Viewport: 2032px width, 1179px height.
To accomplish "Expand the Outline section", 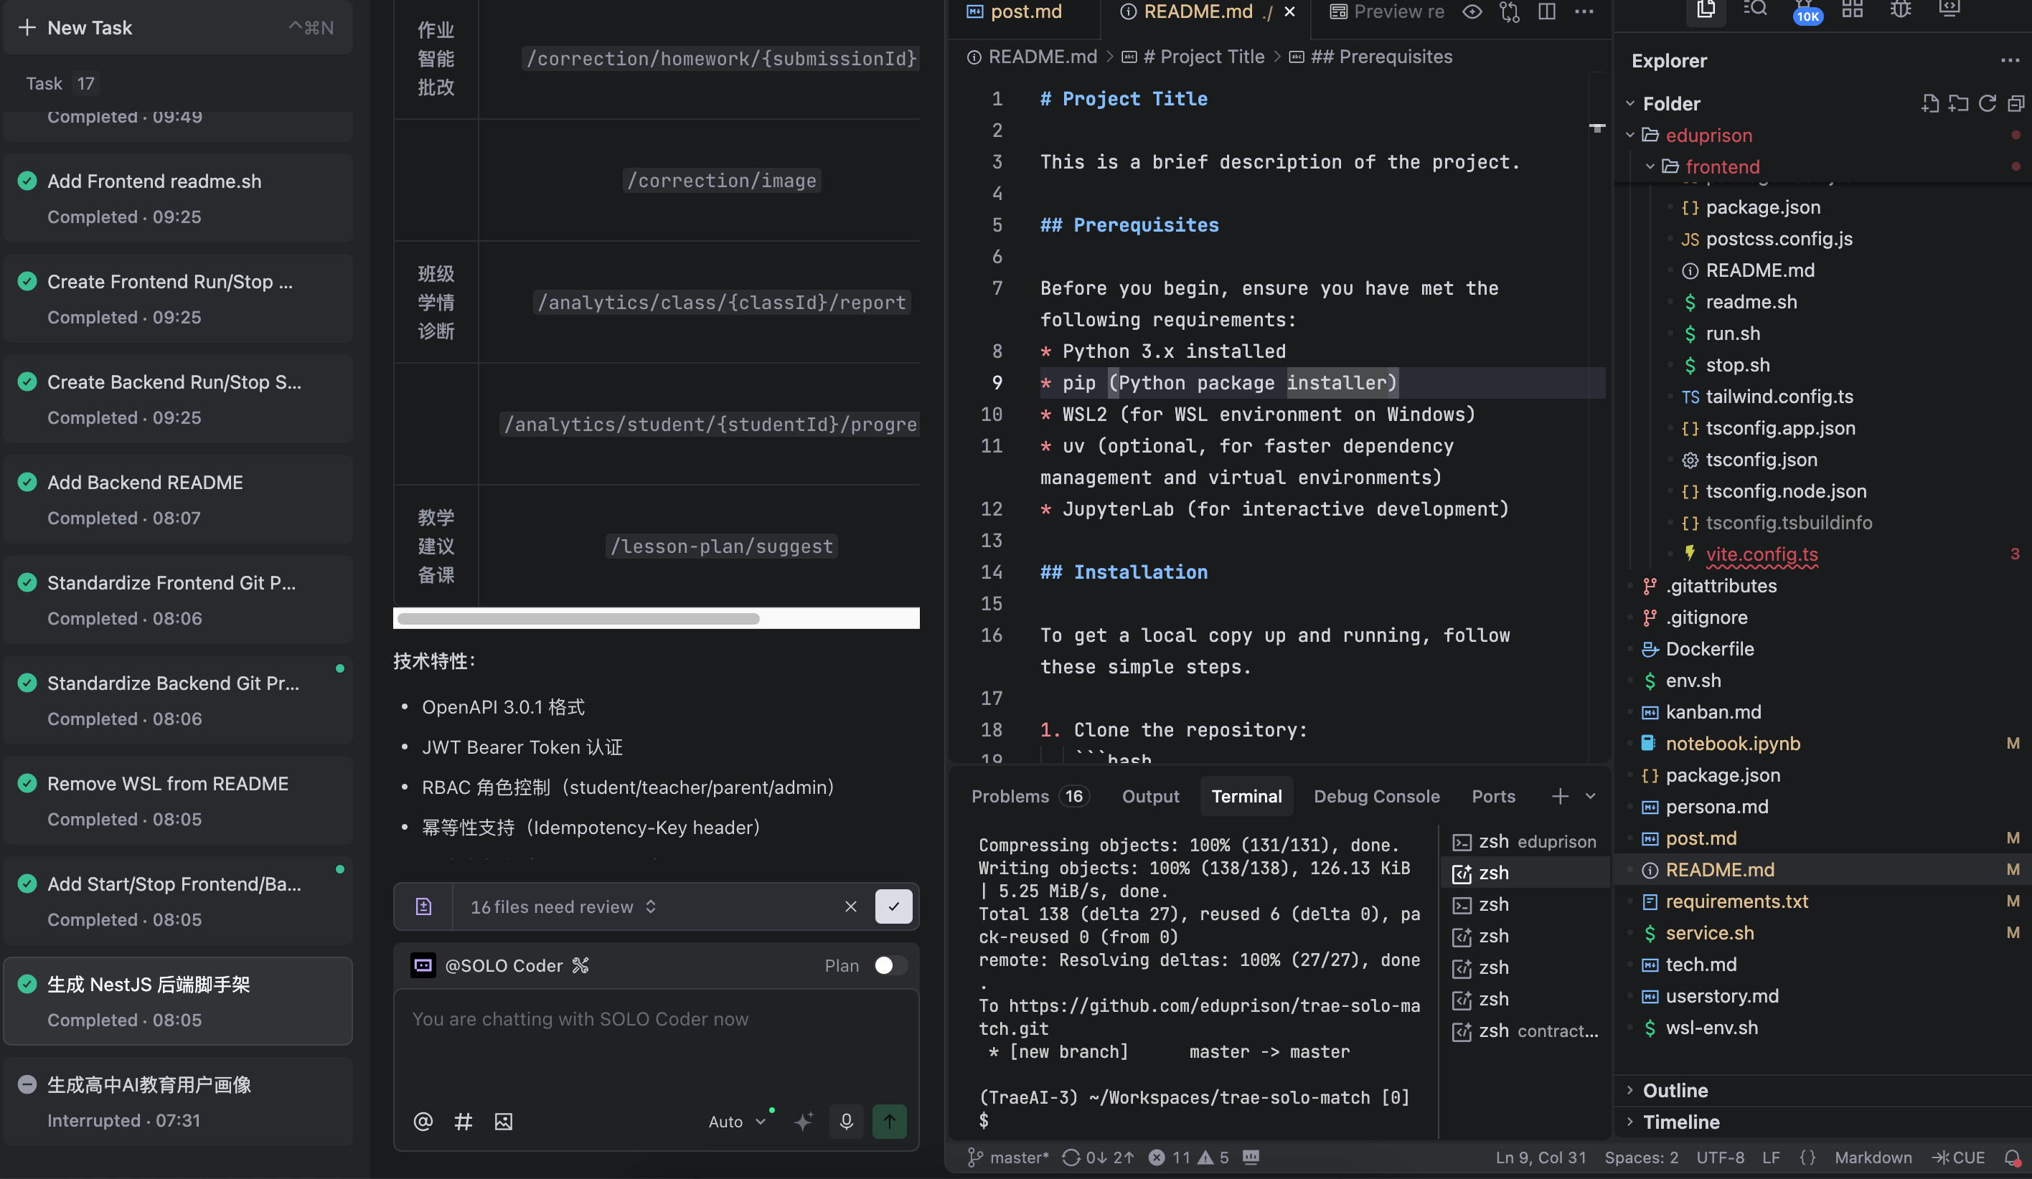I will pyautogui.click(x=1675, y=1090).
